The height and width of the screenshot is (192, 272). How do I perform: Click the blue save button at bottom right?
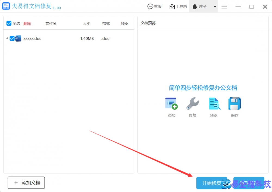pyautogui.click(x=249, y=183)
